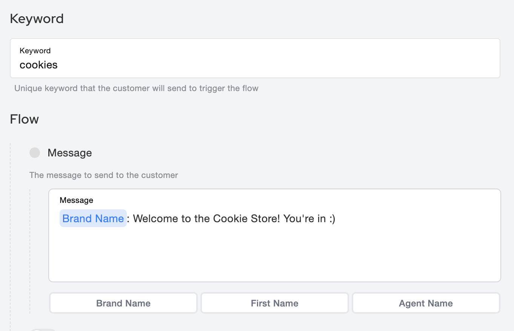The height and width of the screenshot is (331, 514).
Task: Toggle the partially visible switch below message
Action: pyautogui.click(x=43, y=329)
